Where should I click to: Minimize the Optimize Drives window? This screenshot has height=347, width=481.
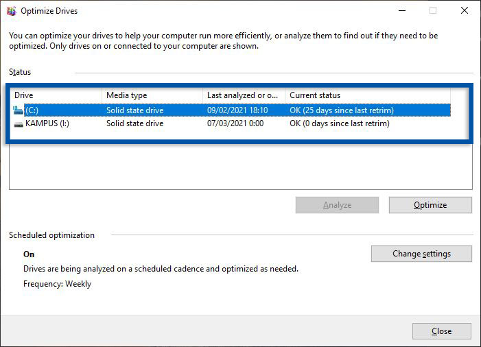401,11
